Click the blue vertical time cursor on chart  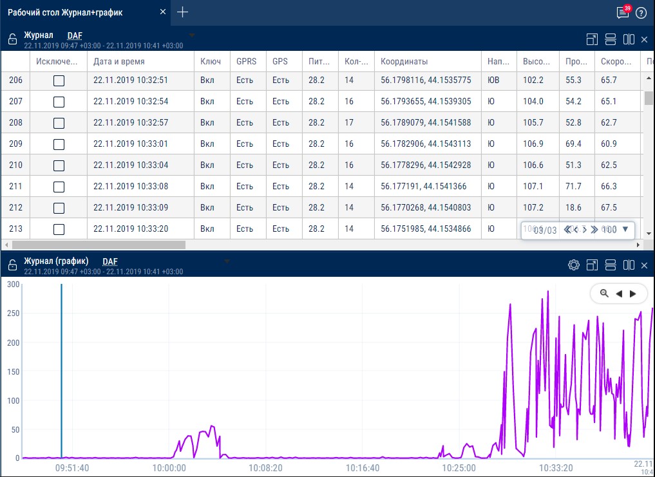coord(61,371)
